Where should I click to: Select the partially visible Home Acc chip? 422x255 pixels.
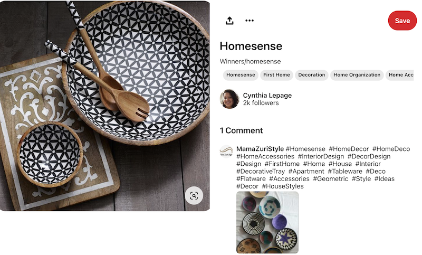tap(400, 75)
